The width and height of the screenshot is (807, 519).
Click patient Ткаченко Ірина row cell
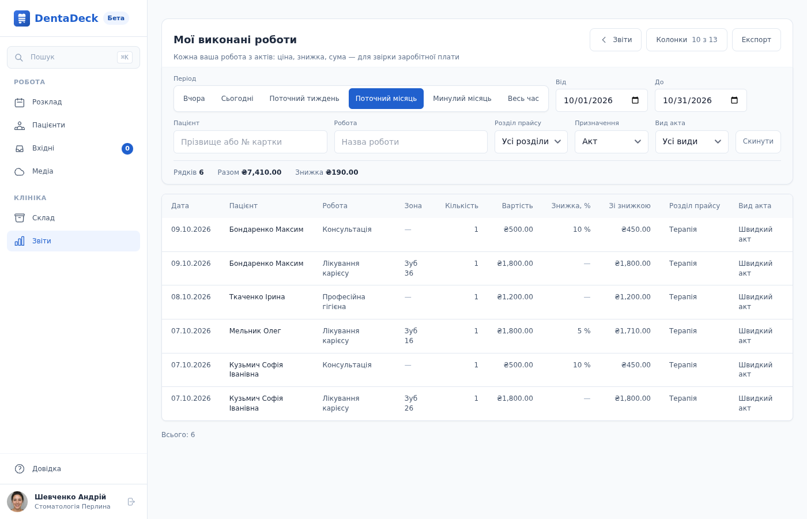[x=257, y=297]
